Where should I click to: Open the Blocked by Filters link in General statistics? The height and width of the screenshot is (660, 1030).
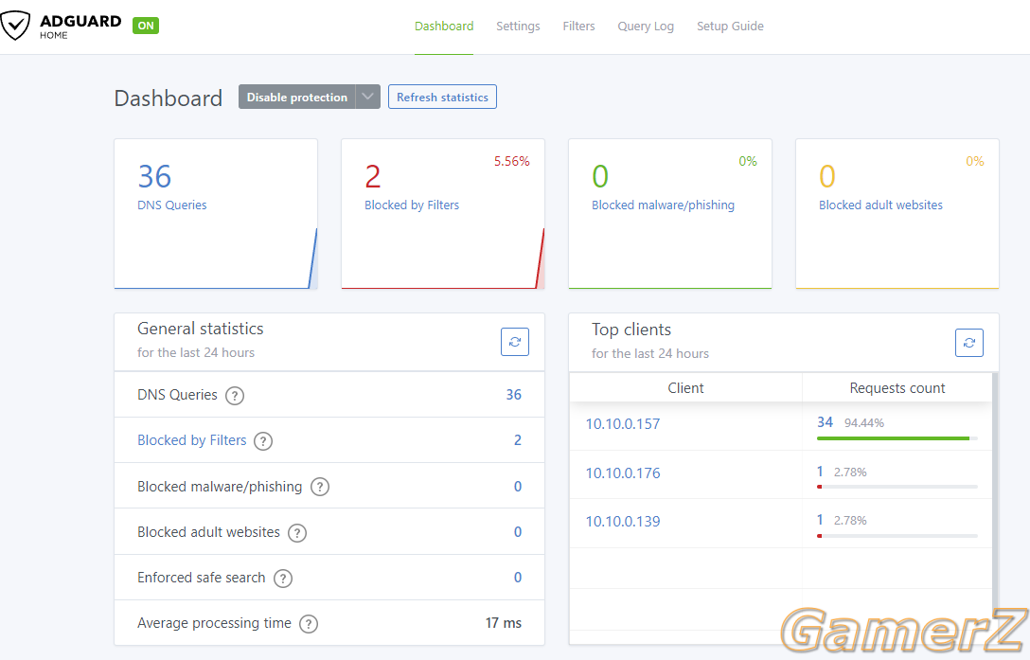pyautogui.click(x=192, y=440)
